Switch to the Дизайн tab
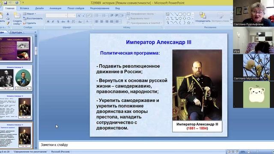This screenshot has width=274, height=154. click(39, 8)
